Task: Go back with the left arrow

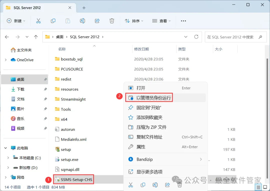Action: coord(7,37)
